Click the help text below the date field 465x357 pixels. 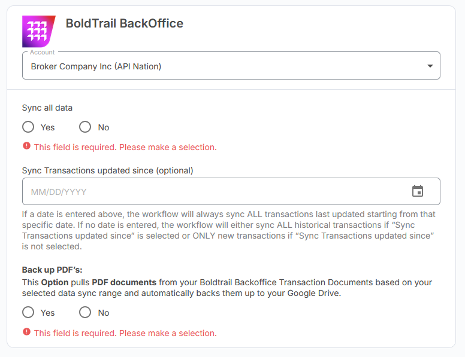(x=228, y=230)
